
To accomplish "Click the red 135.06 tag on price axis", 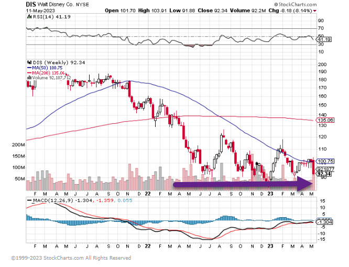I will (325, 120).
